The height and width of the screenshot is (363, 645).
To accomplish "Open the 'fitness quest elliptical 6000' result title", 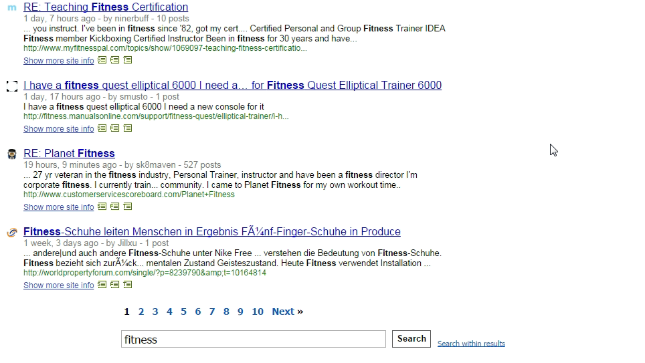I will click(232, 85).
